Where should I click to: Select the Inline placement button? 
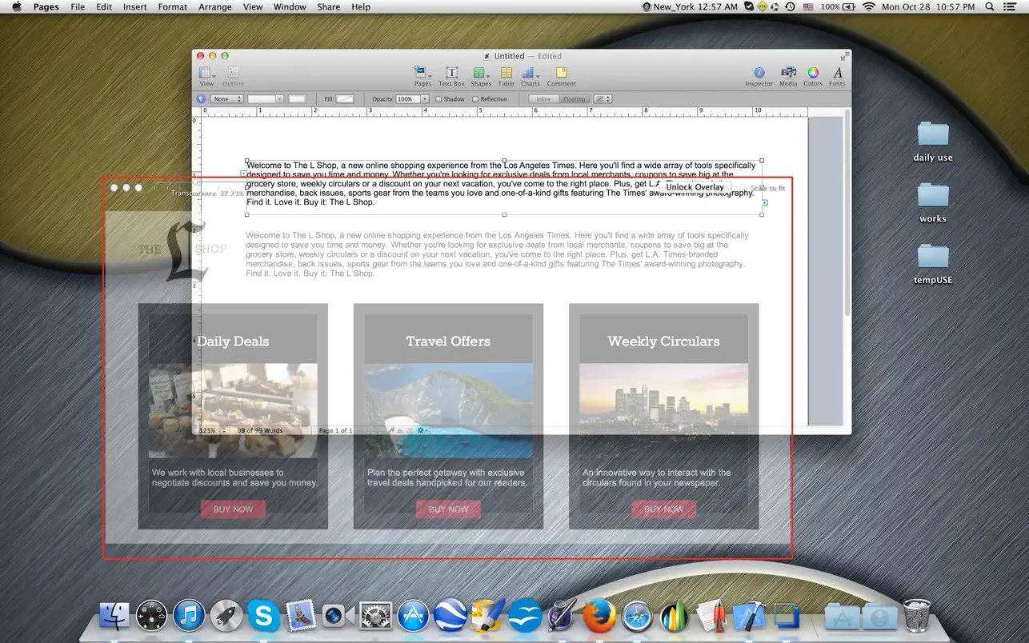(544, 99)
